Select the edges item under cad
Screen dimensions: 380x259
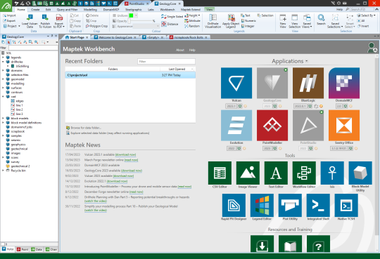click(x=20, y=101)
